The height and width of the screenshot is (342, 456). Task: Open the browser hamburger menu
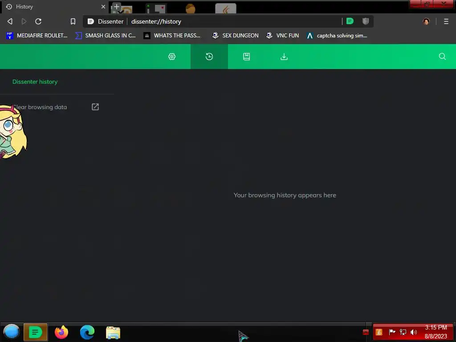(446, 21)
